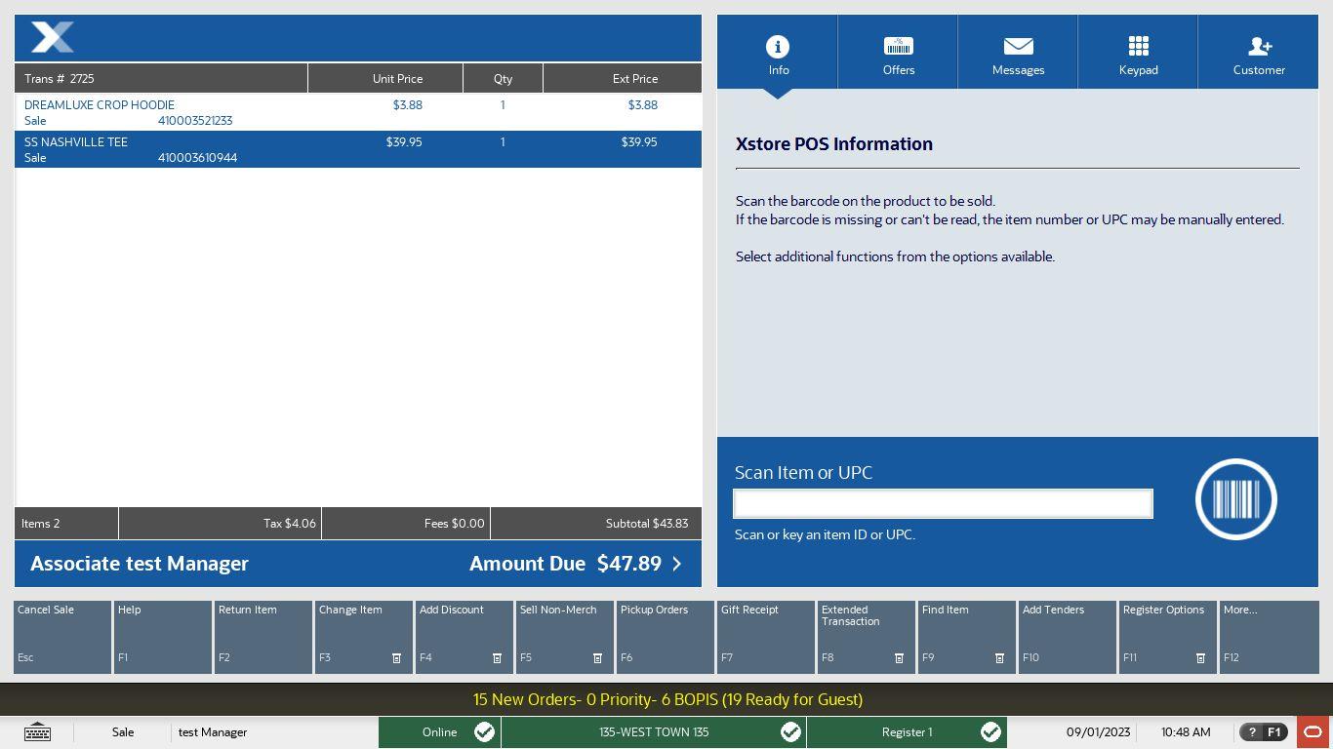Click the trash icon on Add Discount button
This screenshot has height=749, width=1333.
(497, 658)
